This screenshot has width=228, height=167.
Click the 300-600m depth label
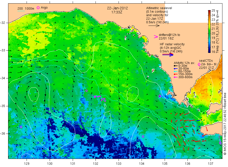(185, 77)
